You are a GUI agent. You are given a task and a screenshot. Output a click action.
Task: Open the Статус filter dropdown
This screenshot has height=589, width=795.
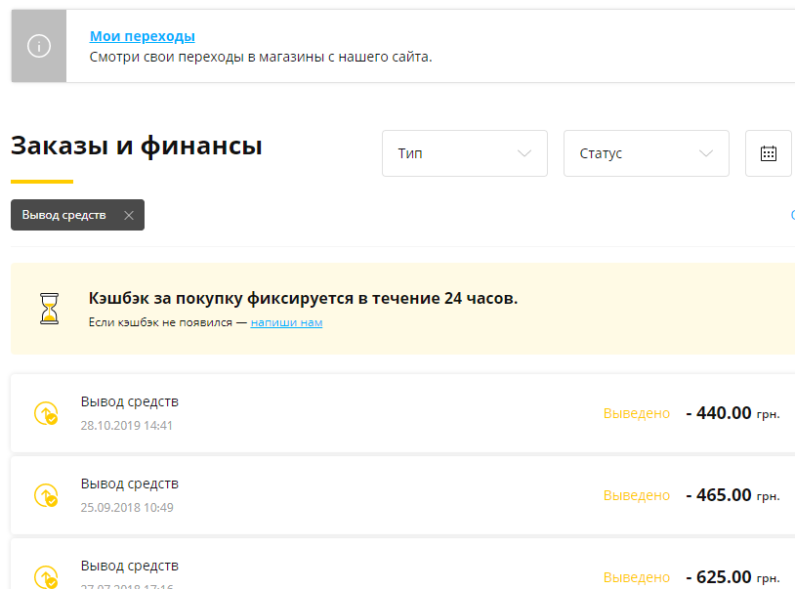(646, 153)
